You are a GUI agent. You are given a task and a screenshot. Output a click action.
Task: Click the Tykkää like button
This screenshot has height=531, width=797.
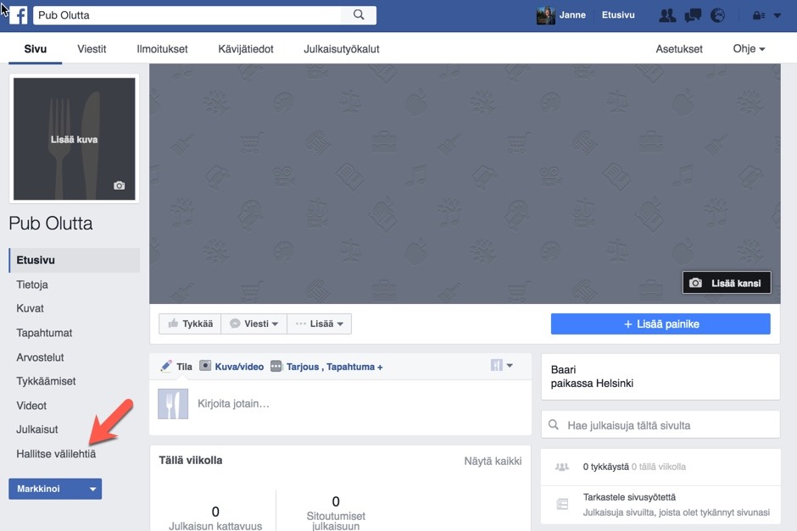click(190, 324)
